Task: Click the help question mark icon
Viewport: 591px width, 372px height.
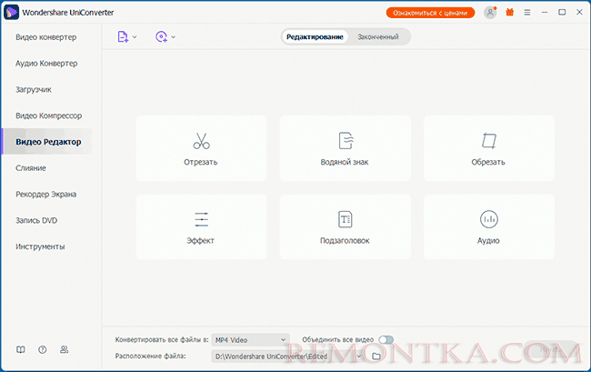Action: coord(42,350)
